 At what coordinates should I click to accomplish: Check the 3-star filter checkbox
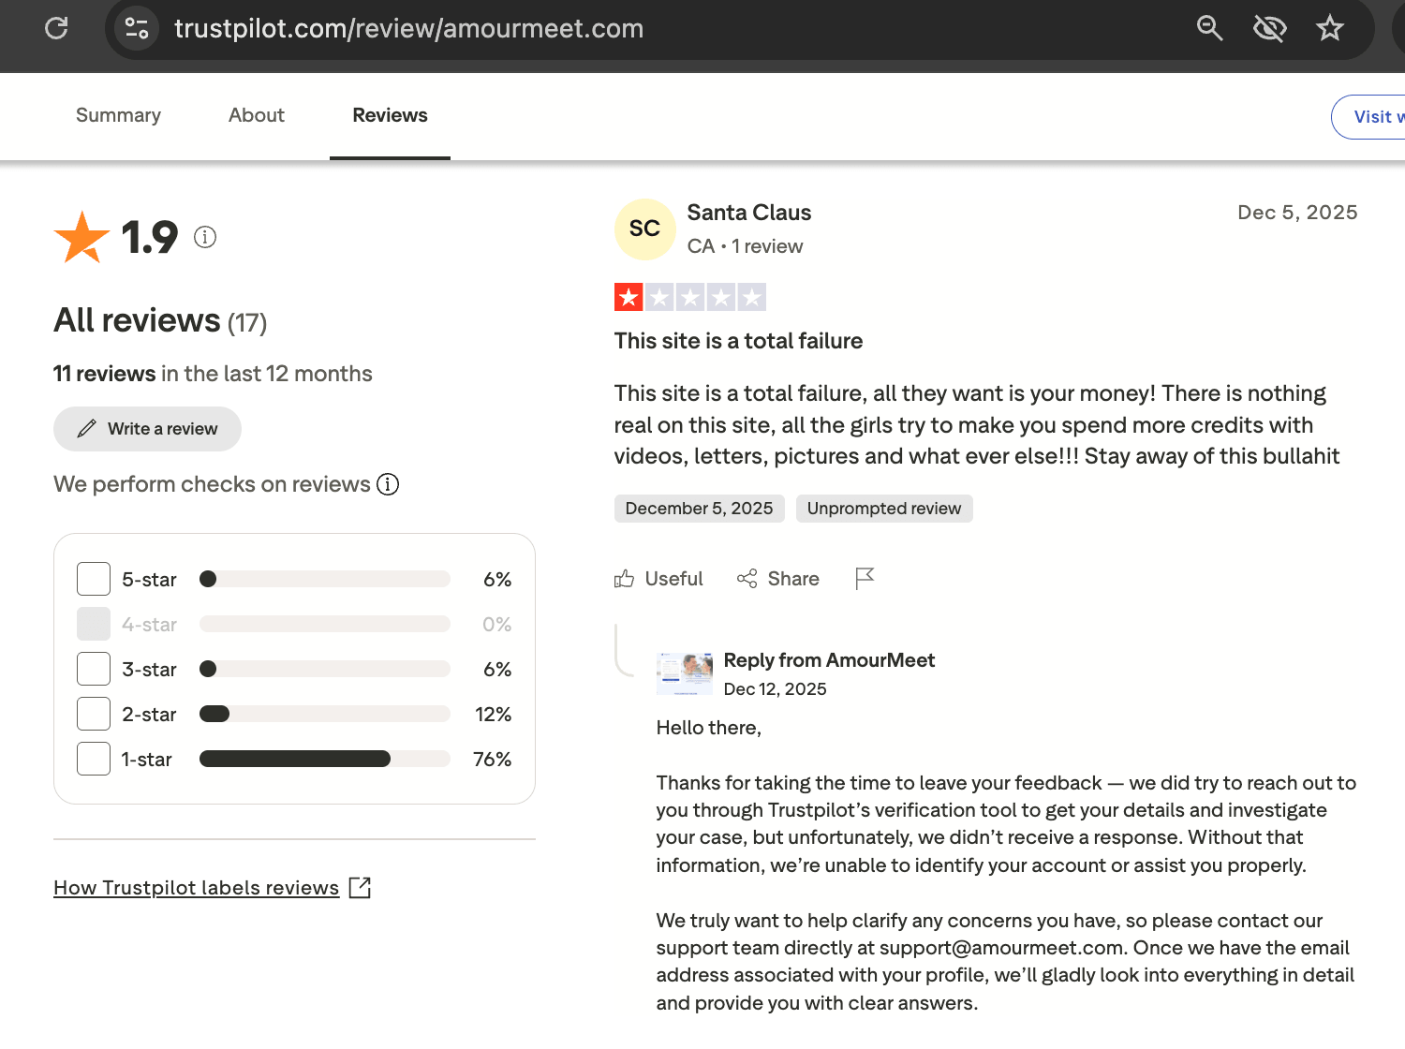click(x=94, y=669)
